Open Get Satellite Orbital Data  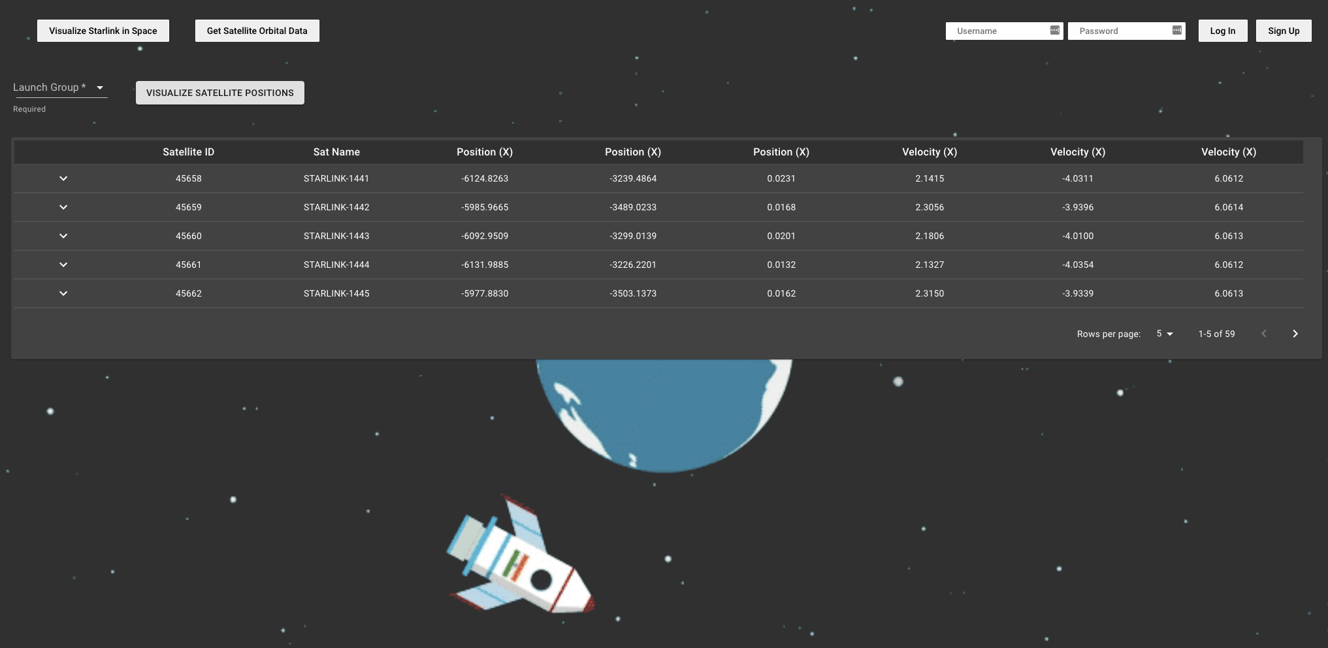(257, 30)
